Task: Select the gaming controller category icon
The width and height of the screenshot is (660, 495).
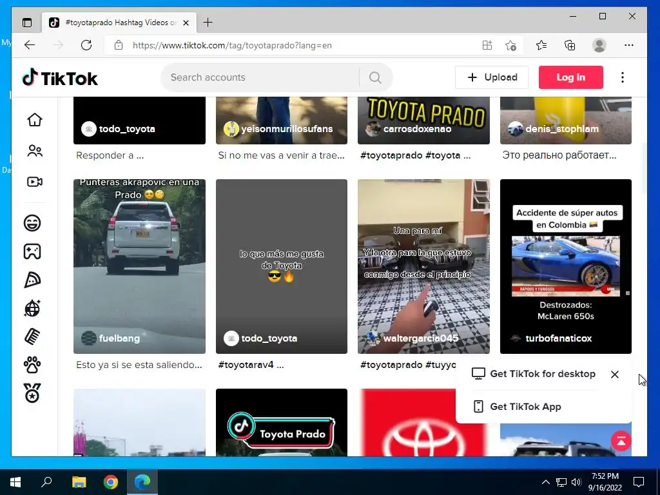Action: [x=32, y=251]
